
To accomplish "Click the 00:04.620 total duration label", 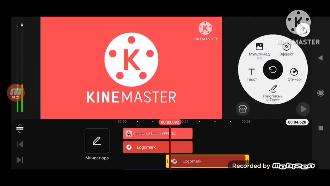I will [297, 122].
